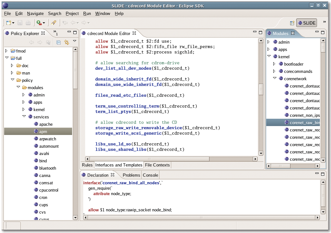This screenshot has height=233, width=331.
Task: Click the Forward navigation arrow in main toolbar
Action: pos(84,23)
